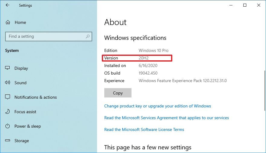Read the Microsoft Software License Terms

click(x=144, y=130)
